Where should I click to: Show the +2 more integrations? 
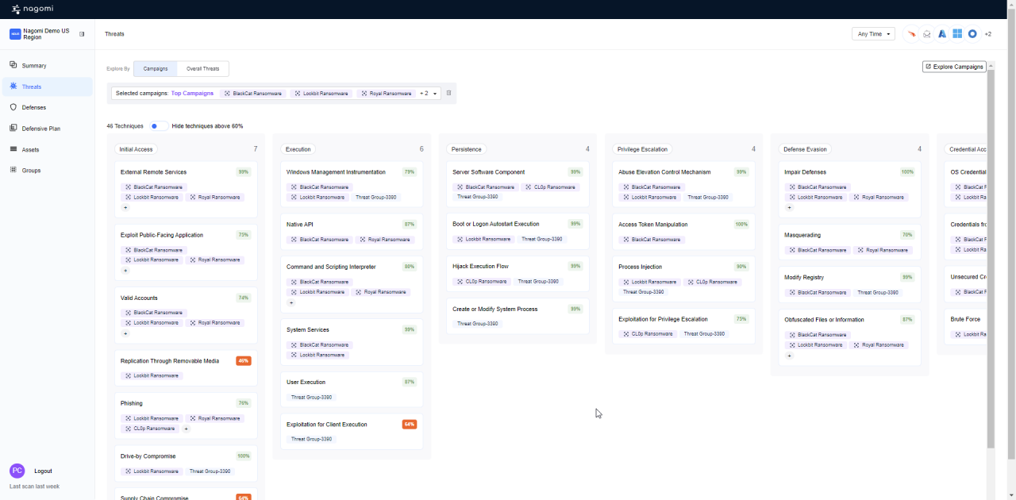pos(988,34)
